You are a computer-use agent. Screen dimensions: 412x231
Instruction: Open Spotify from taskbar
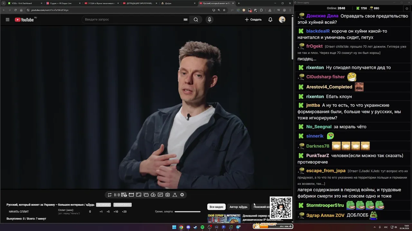(x=202, y=227)
